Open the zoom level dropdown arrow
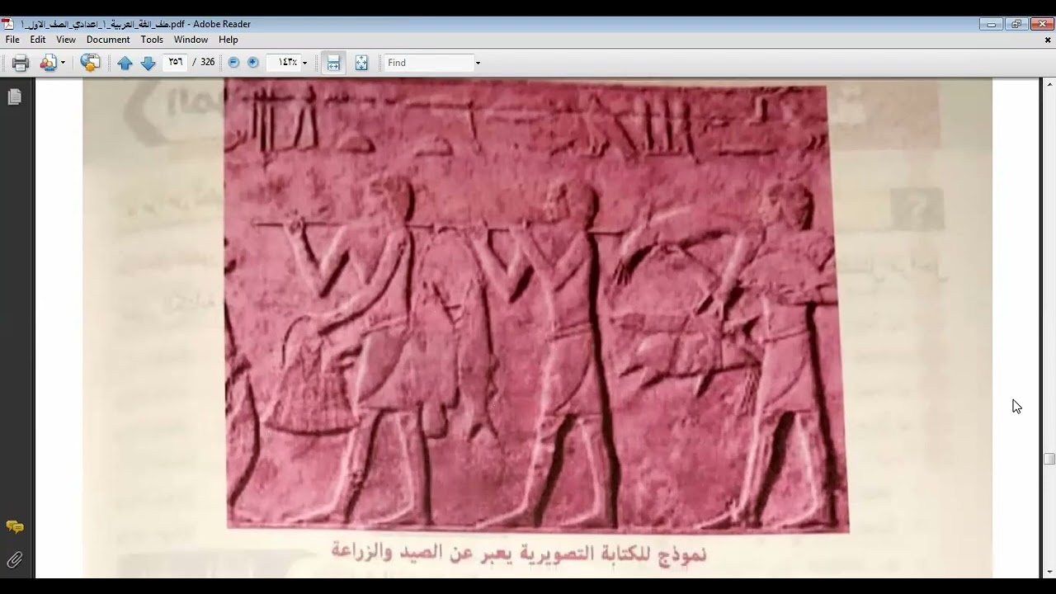Screen dimensions: 1056x594 coord(305,63)
